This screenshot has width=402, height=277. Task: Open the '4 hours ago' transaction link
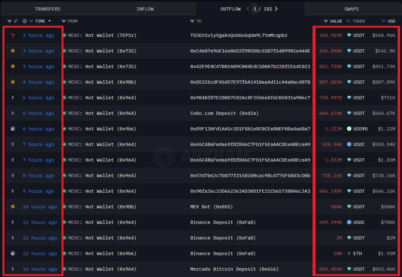tap(38, 82)
